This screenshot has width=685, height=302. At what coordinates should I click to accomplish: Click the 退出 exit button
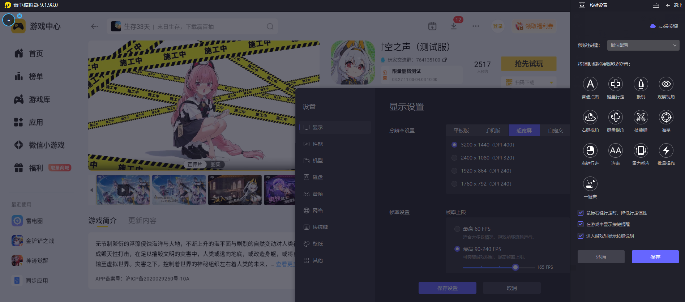pos(674,5)
